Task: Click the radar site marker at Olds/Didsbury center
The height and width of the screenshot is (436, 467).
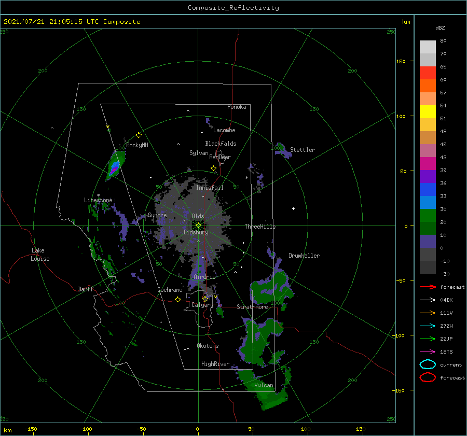Action: pos(198,226)
